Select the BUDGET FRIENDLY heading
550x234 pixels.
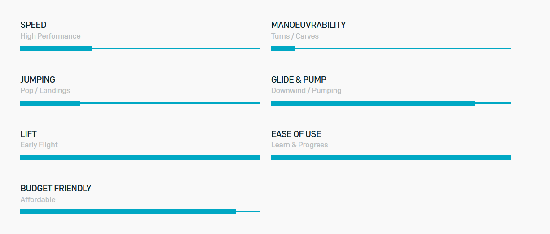coord(56,189)
